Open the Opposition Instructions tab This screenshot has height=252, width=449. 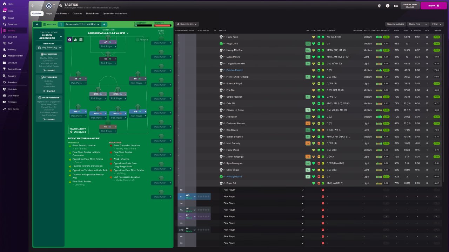point(115,14)
